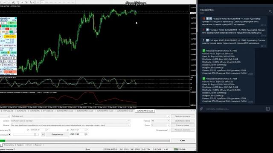Open the arrows objects toolbar dropdown
This screenshot has height=153, width=273.
(31, 3)
